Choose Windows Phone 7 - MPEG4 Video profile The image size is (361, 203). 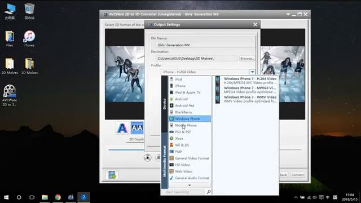[246, 90]
